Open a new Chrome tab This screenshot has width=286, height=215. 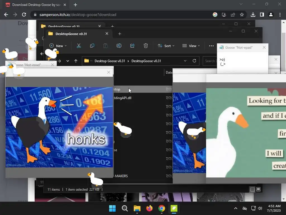(x=75, y=5)
